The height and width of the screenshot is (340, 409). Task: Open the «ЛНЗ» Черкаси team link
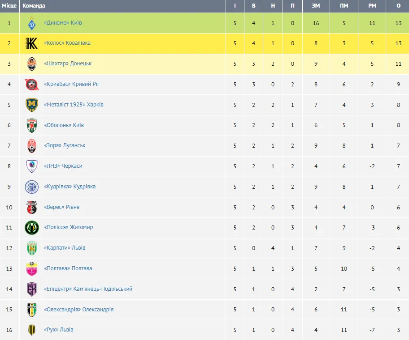coord(63,166)
